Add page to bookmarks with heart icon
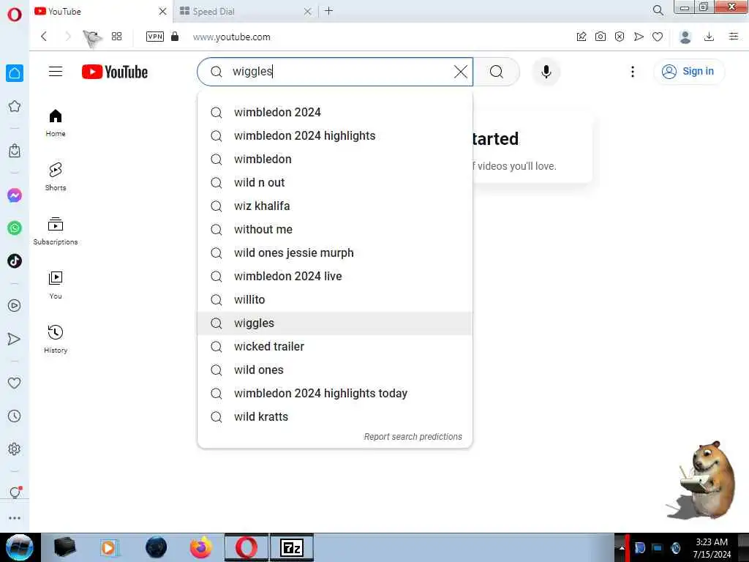 coord(658,37)
